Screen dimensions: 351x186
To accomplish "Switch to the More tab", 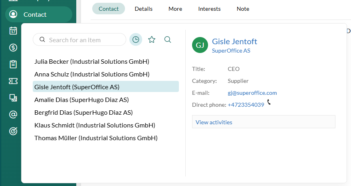I will (175, 9).
